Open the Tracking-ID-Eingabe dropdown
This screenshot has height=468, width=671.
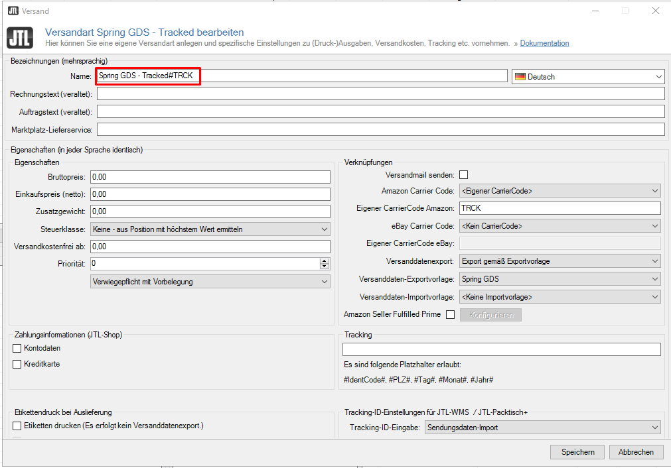point(543,428)
